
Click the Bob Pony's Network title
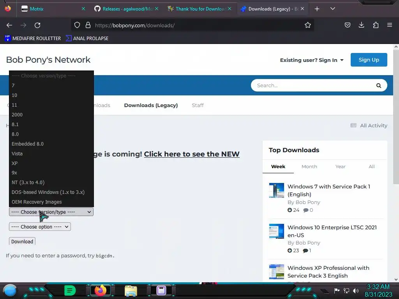click(48, 60)
